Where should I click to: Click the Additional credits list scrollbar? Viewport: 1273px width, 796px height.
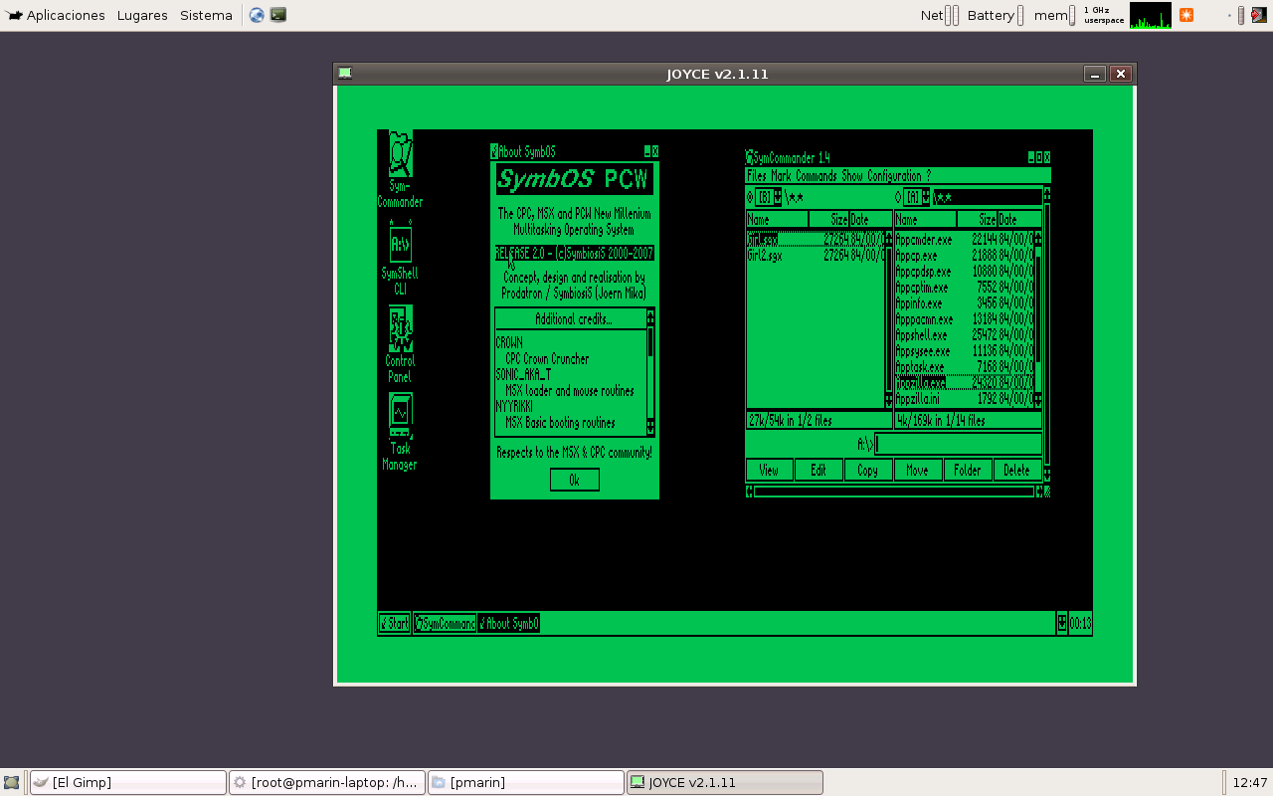pos(650,372)
